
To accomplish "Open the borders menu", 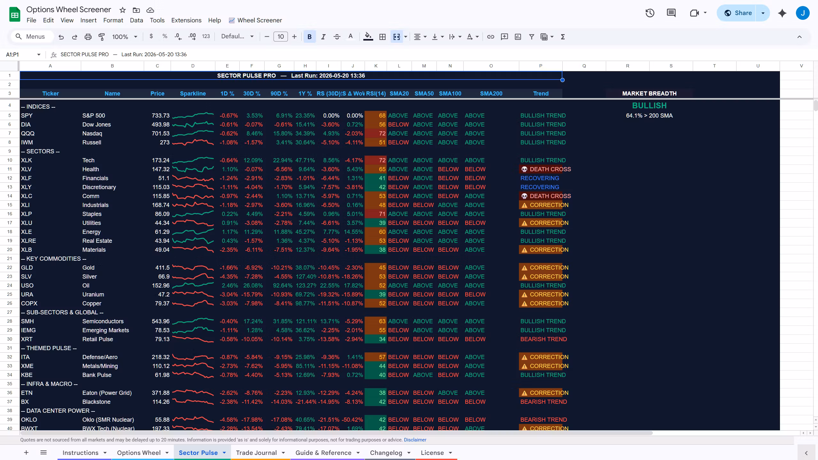I will [382, 37].
